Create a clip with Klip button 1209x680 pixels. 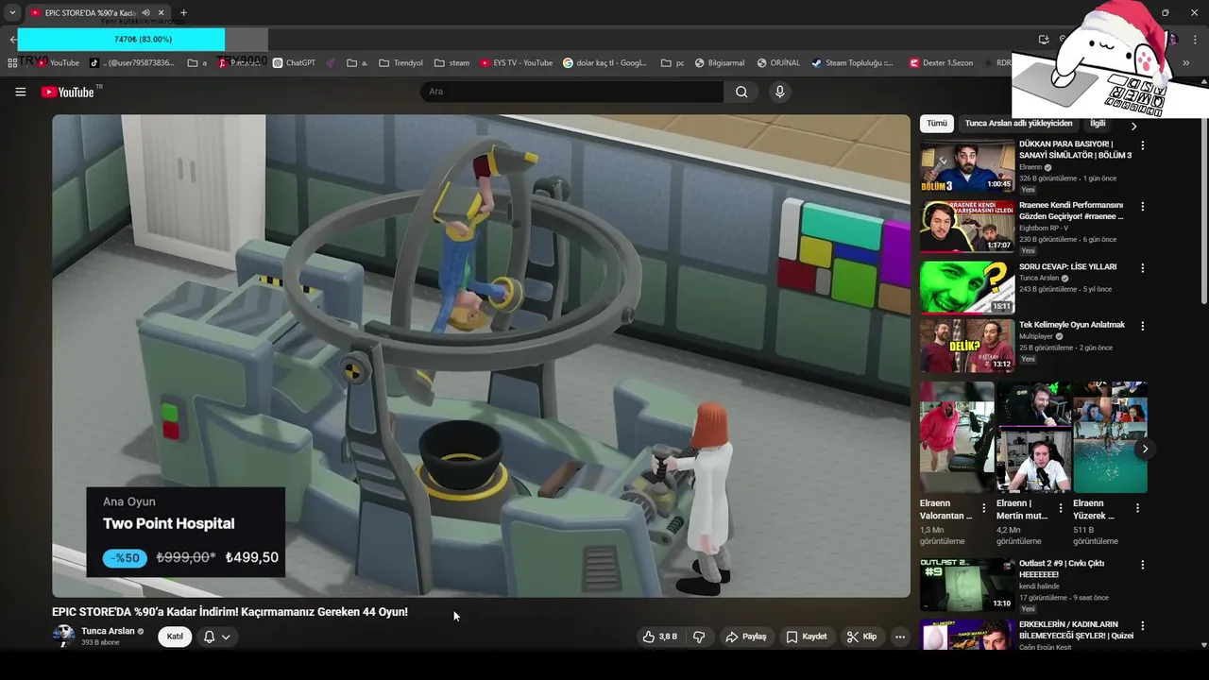coord(861,637)
